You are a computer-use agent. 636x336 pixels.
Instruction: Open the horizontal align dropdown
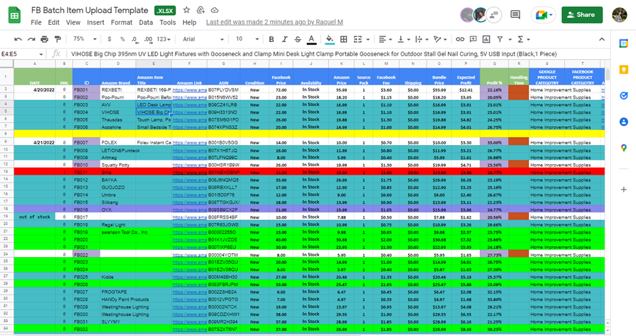tap(385, 39)
